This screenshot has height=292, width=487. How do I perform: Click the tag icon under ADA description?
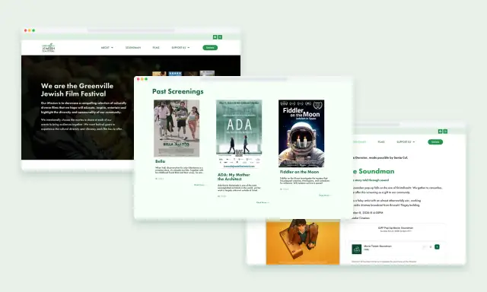point(218,196)
